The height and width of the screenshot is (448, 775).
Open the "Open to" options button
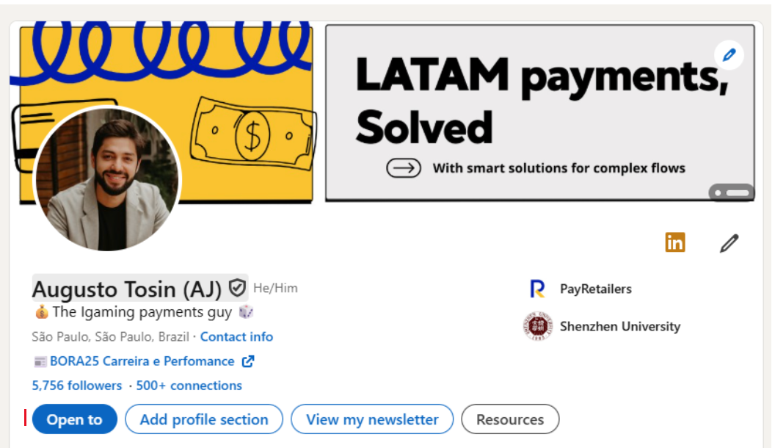(75, 419)
